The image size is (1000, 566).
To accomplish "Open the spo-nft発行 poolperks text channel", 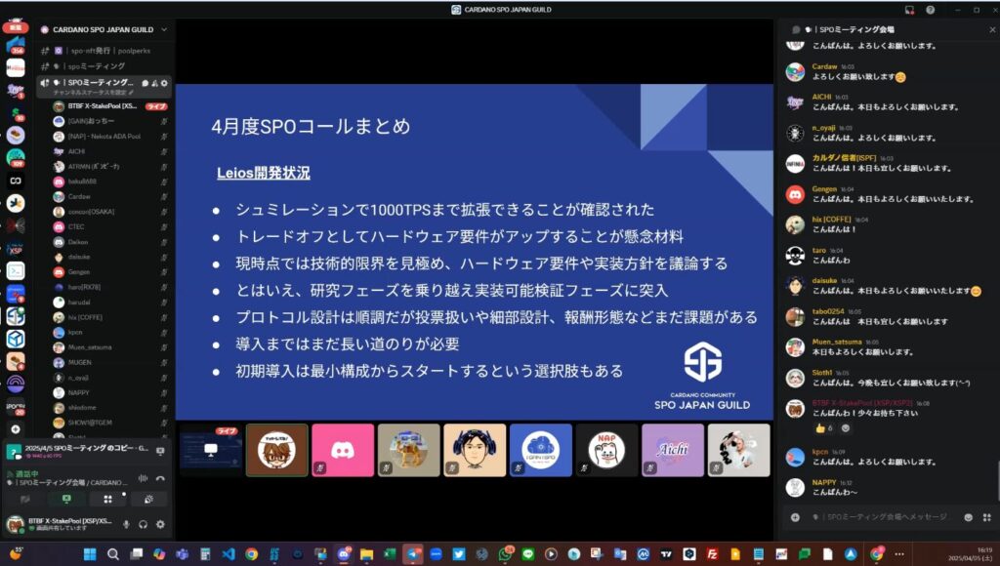I will [105, 51].
